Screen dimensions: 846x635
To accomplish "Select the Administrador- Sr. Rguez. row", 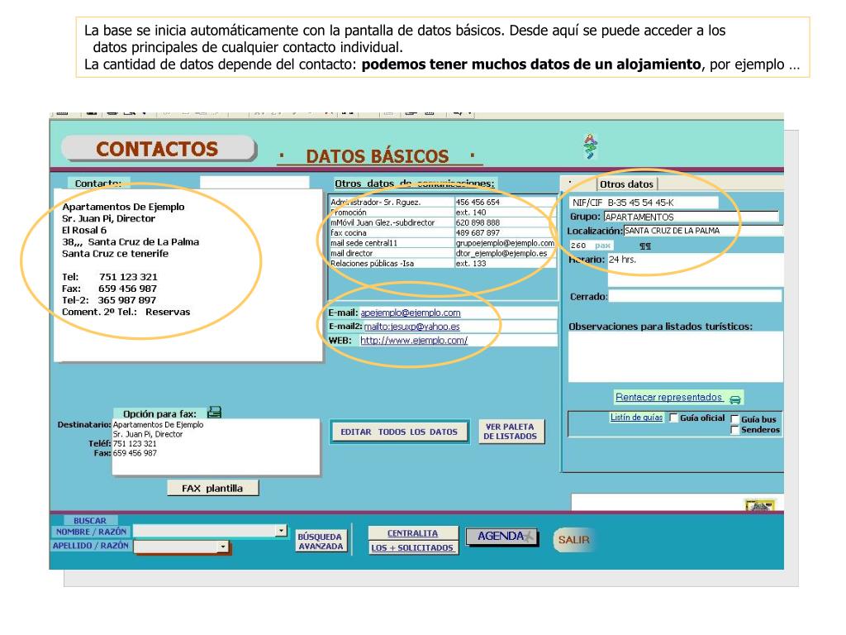I will click(392, 202).
